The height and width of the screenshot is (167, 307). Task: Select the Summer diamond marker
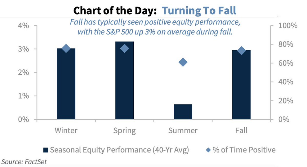pos(183,62)
